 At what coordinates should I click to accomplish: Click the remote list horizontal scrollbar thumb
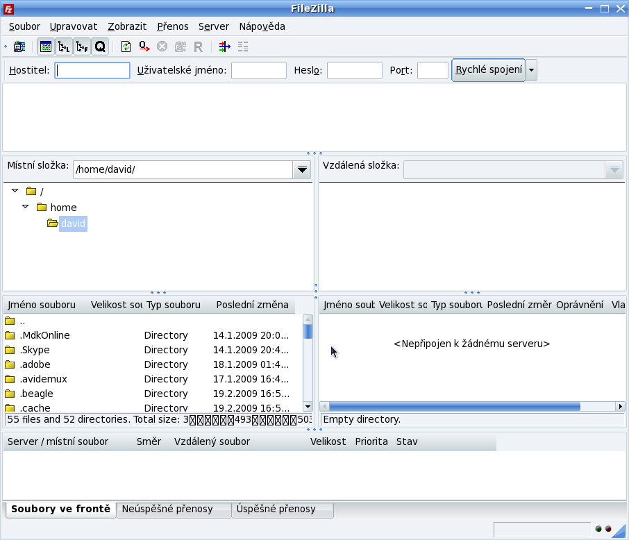point(455,407)
